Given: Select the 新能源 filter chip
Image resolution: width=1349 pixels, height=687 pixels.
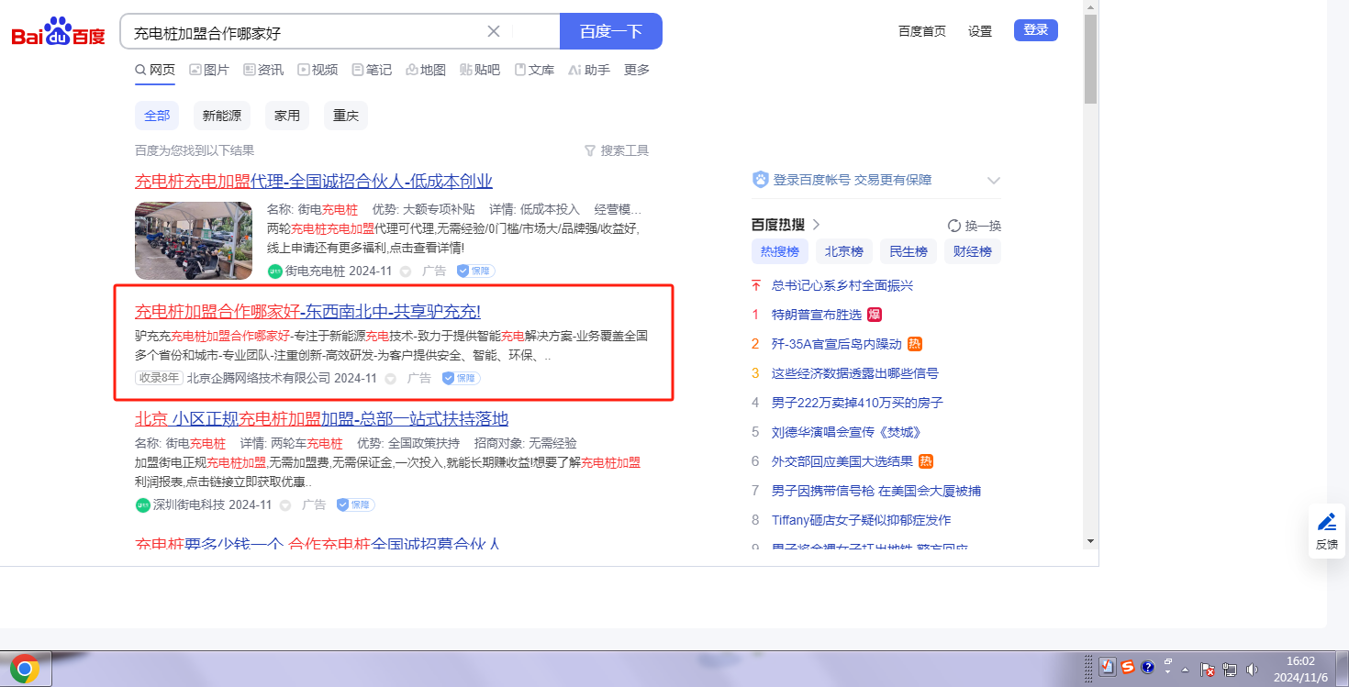Looking at the screenshot, I should coord(222,116).
